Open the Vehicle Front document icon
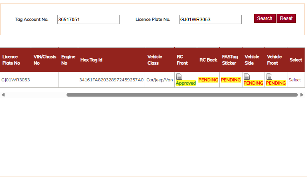 [269, 77]
